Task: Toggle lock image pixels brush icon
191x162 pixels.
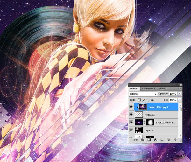Action: (144, 100)
